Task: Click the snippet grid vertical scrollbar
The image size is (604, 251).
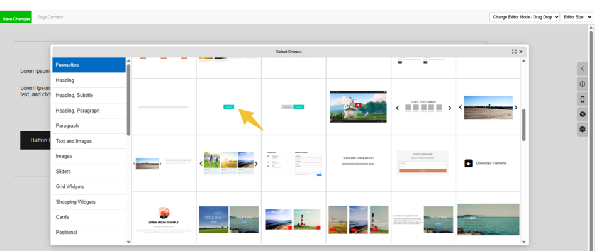Action: point(524,125)
